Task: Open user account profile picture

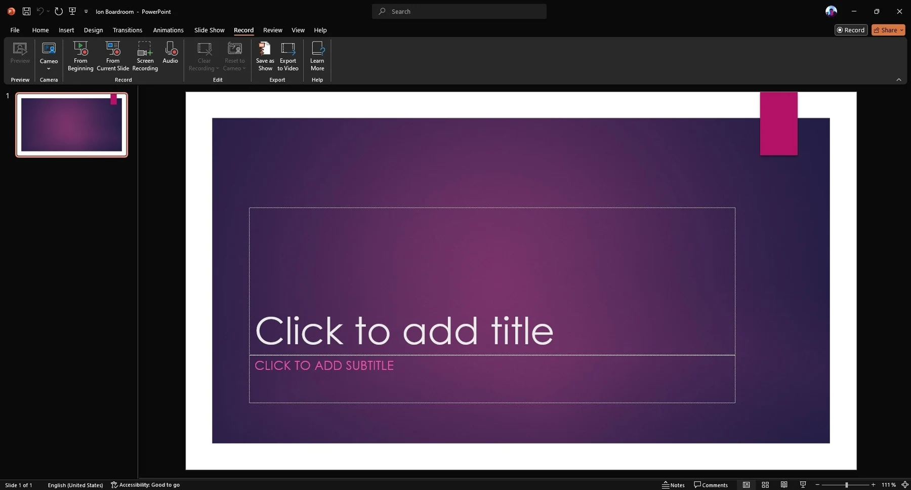Action: tap(831, 11)
